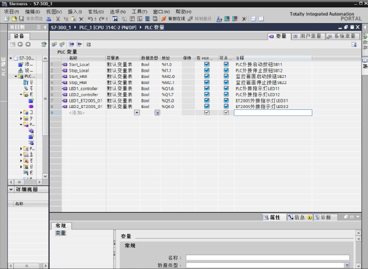Toggle HMI visible checkbox in the add row
The width and height of the screenshot is (368, 269).
pos(207,112)
